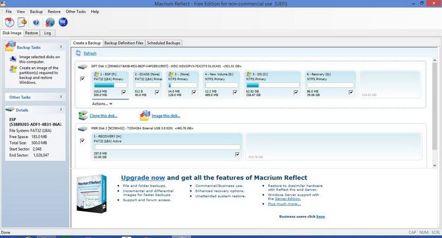Uncheck the 1 - ESP partition checkbox
The image size is (442, 238).
coord(124,92)
